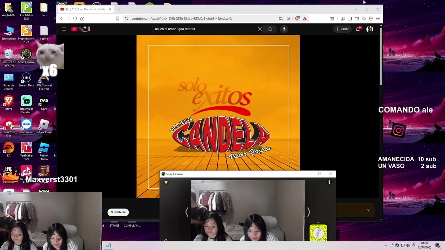
Task: Open Brave Shields lion icon
Action: (297, 18)
